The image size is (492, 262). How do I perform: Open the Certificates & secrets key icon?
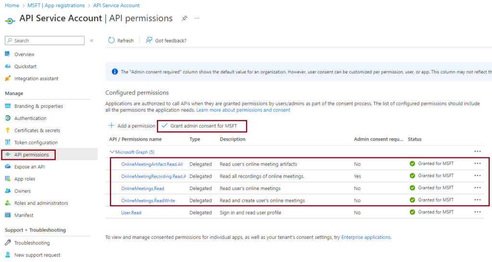point(8,130)
